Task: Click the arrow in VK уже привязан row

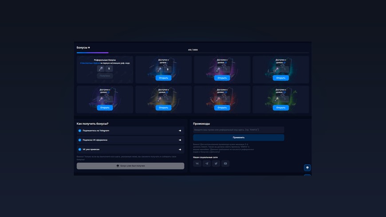Action: pos(180,150)
